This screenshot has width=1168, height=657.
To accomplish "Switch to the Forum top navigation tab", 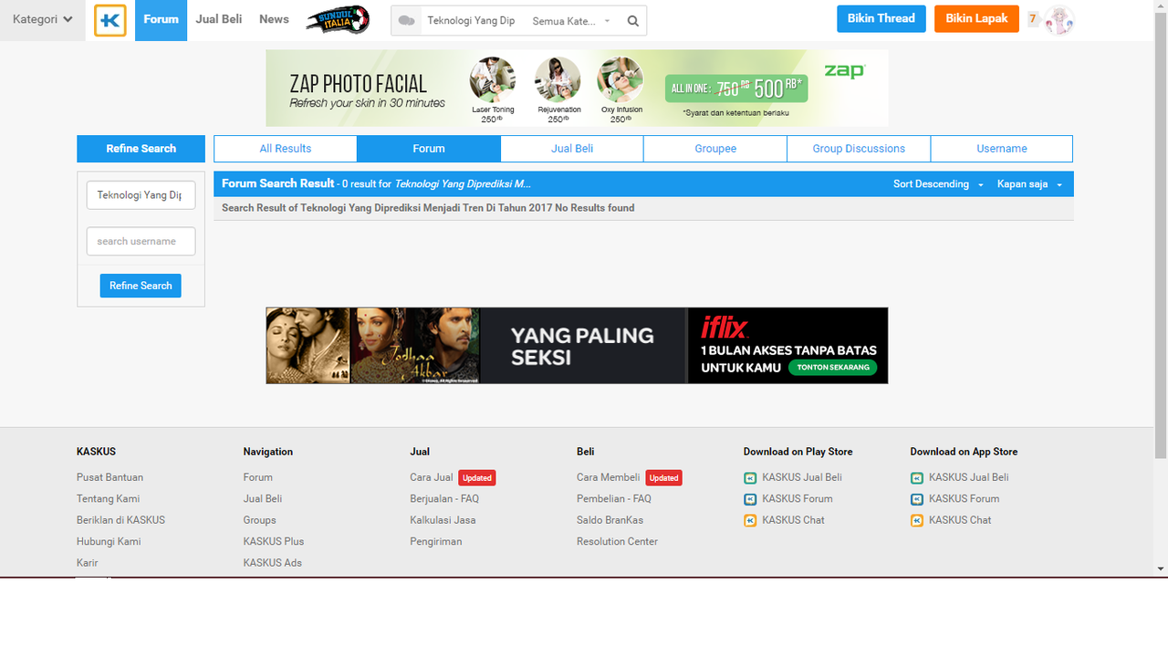I will tap(161, 20).
